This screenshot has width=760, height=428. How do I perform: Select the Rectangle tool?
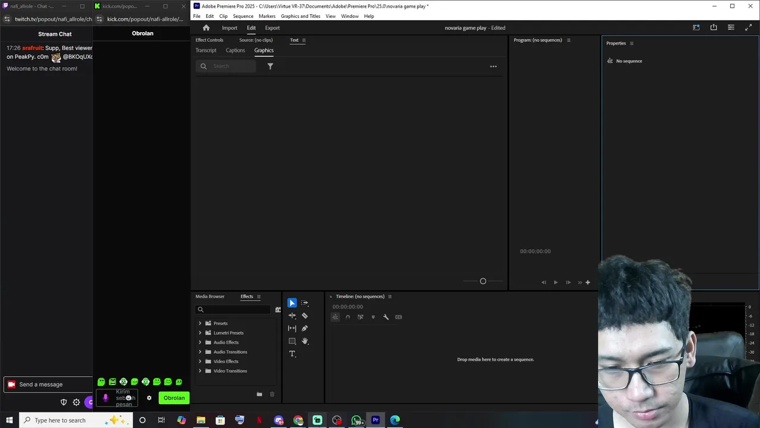[292, 341]
